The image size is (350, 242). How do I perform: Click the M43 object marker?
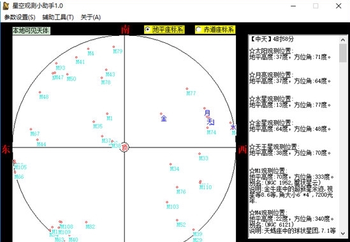point(106,70)
